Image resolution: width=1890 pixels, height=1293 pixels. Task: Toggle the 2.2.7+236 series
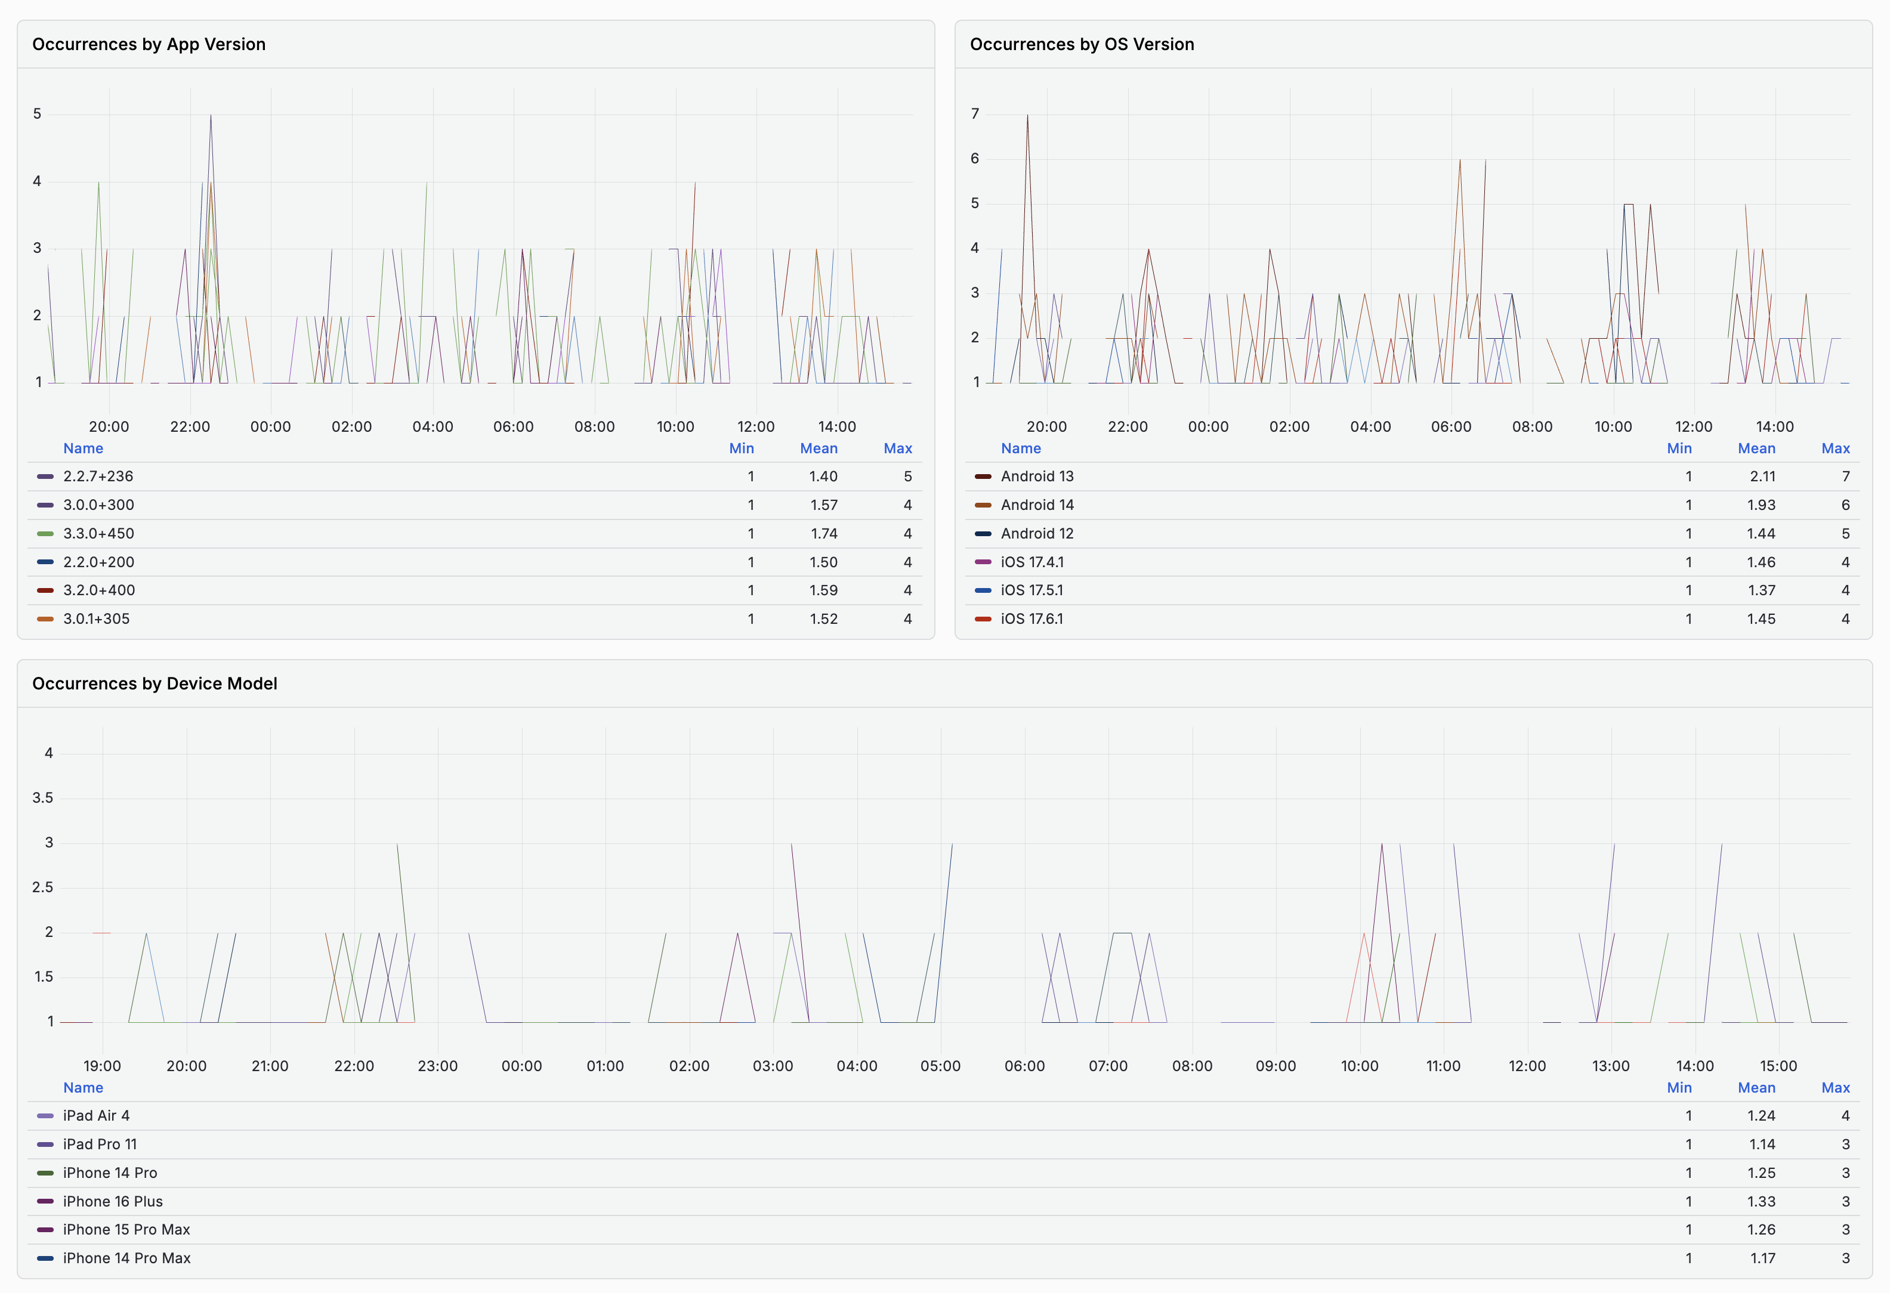pos(98,477)
